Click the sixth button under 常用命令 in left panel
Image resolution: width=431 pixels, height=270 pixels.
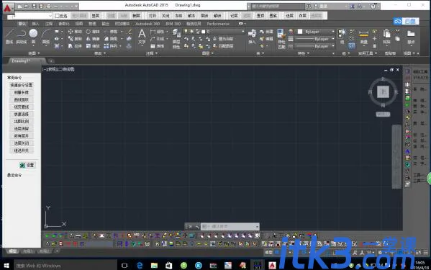coord(21,121)
